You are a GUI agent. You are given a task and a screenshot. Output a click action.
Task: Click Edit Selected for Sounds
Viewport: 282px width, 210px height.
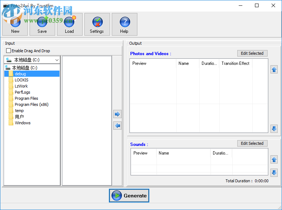tap(252, 143)
